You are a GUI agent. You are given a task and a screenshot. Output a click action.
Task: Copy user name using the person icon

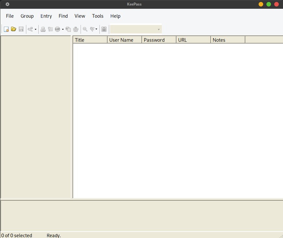point(43,29)
